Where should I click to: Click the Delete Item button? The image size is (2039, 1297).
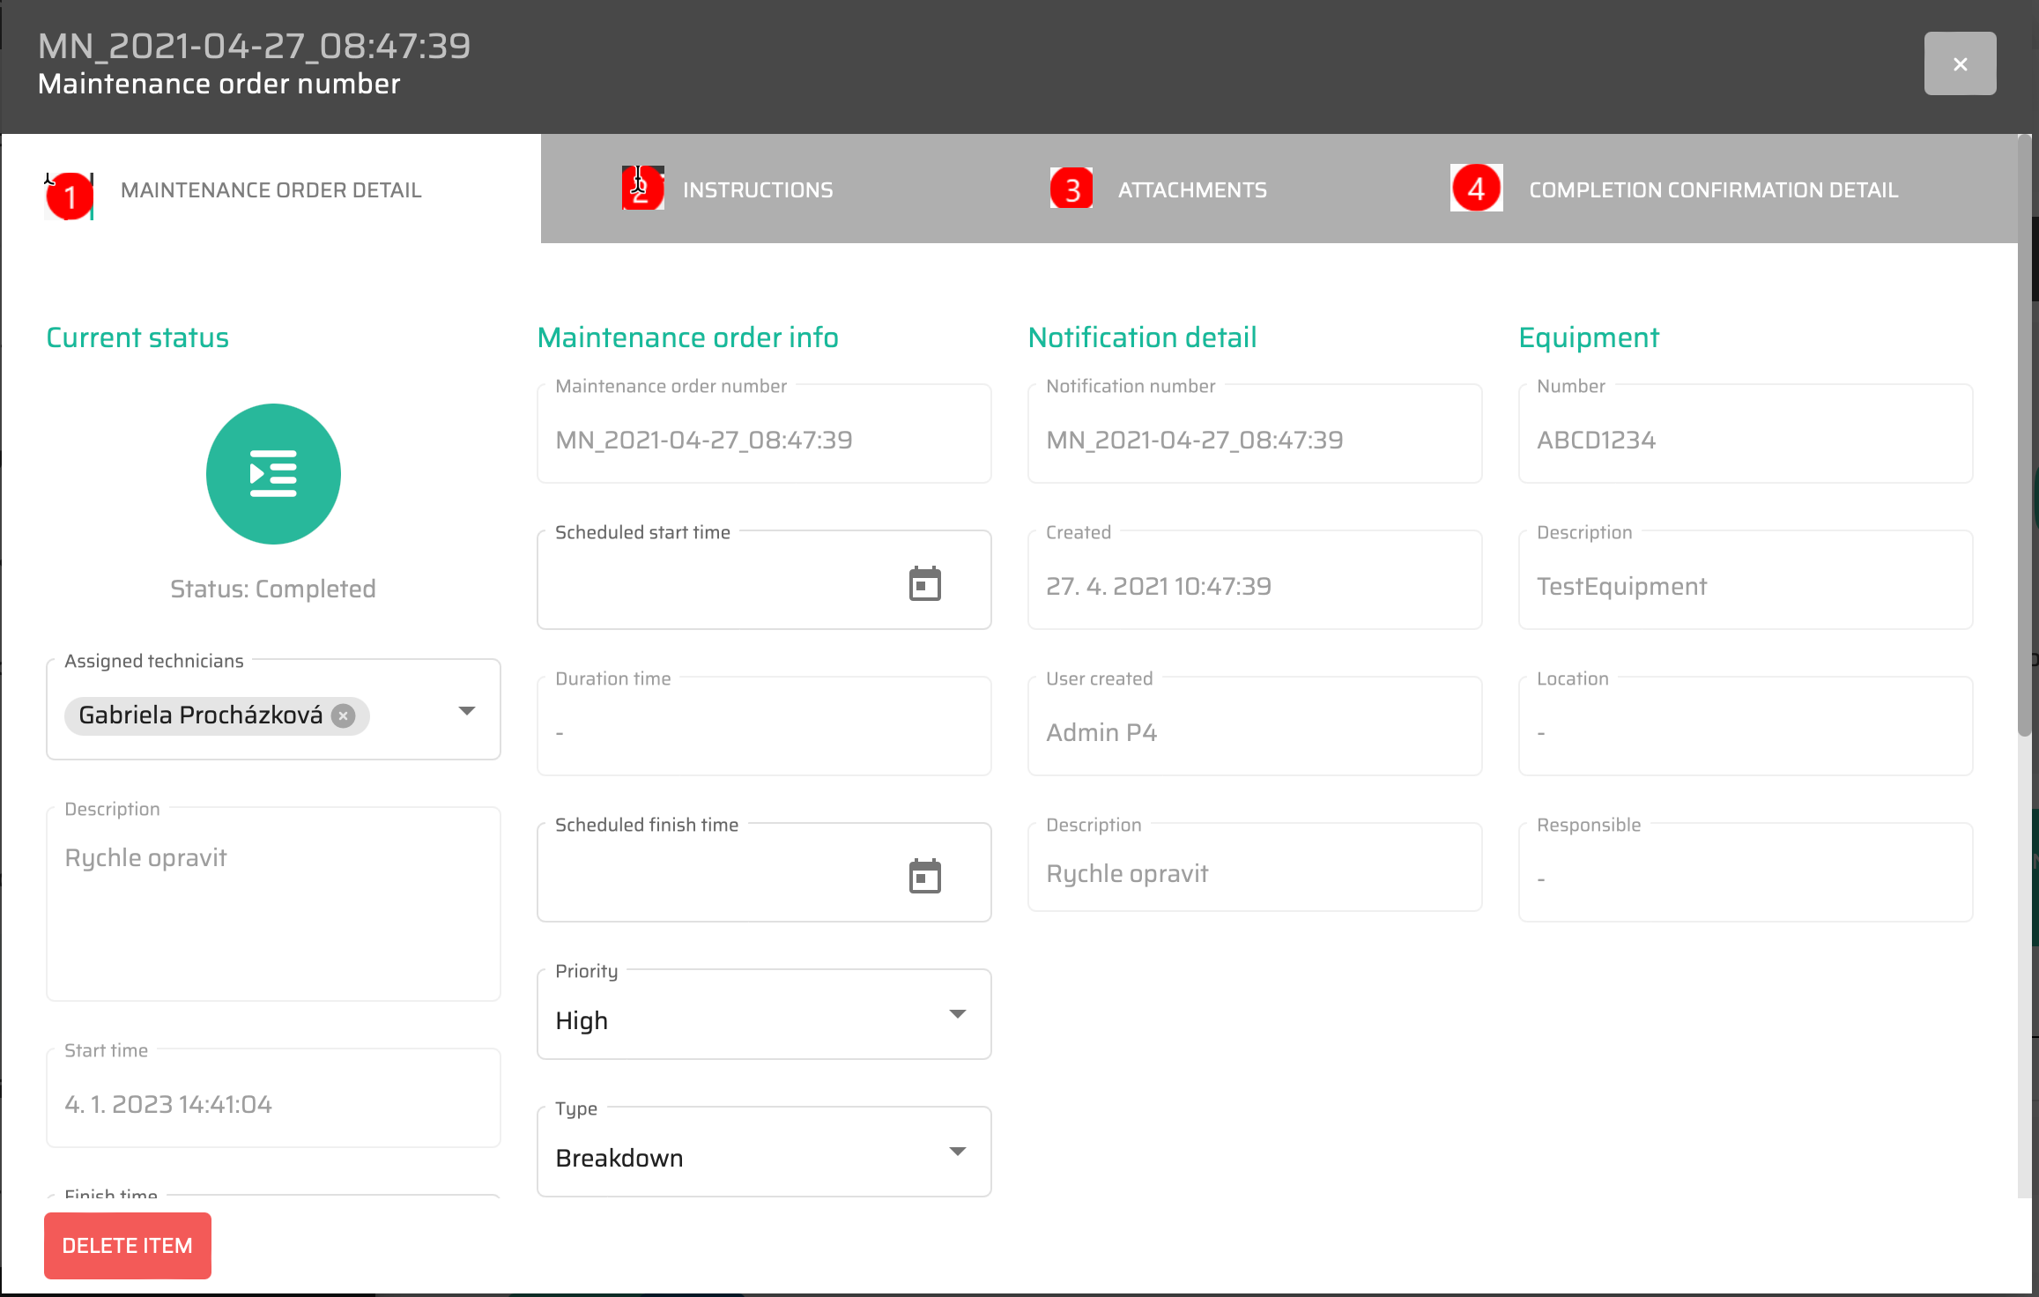pos(128,1245)
